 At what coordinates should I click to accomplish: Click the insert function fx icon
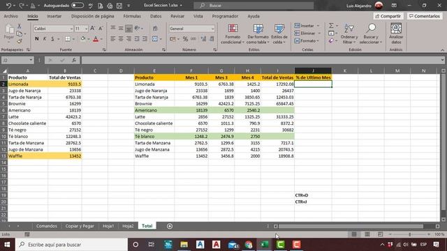[x=74, y=60]
